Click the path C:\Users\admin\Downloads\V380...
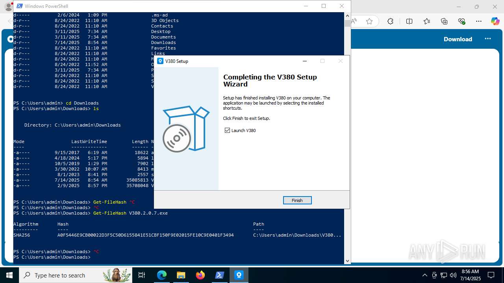The image size is (504, 283). tap(297, 235)
